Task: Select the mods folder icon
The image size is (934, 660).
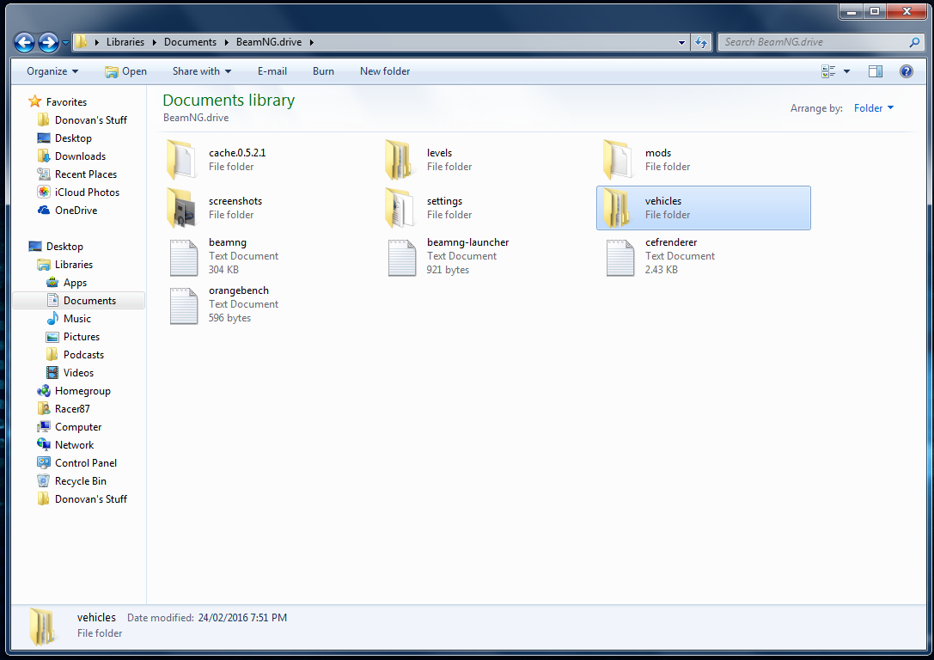Action: point(619,160)
